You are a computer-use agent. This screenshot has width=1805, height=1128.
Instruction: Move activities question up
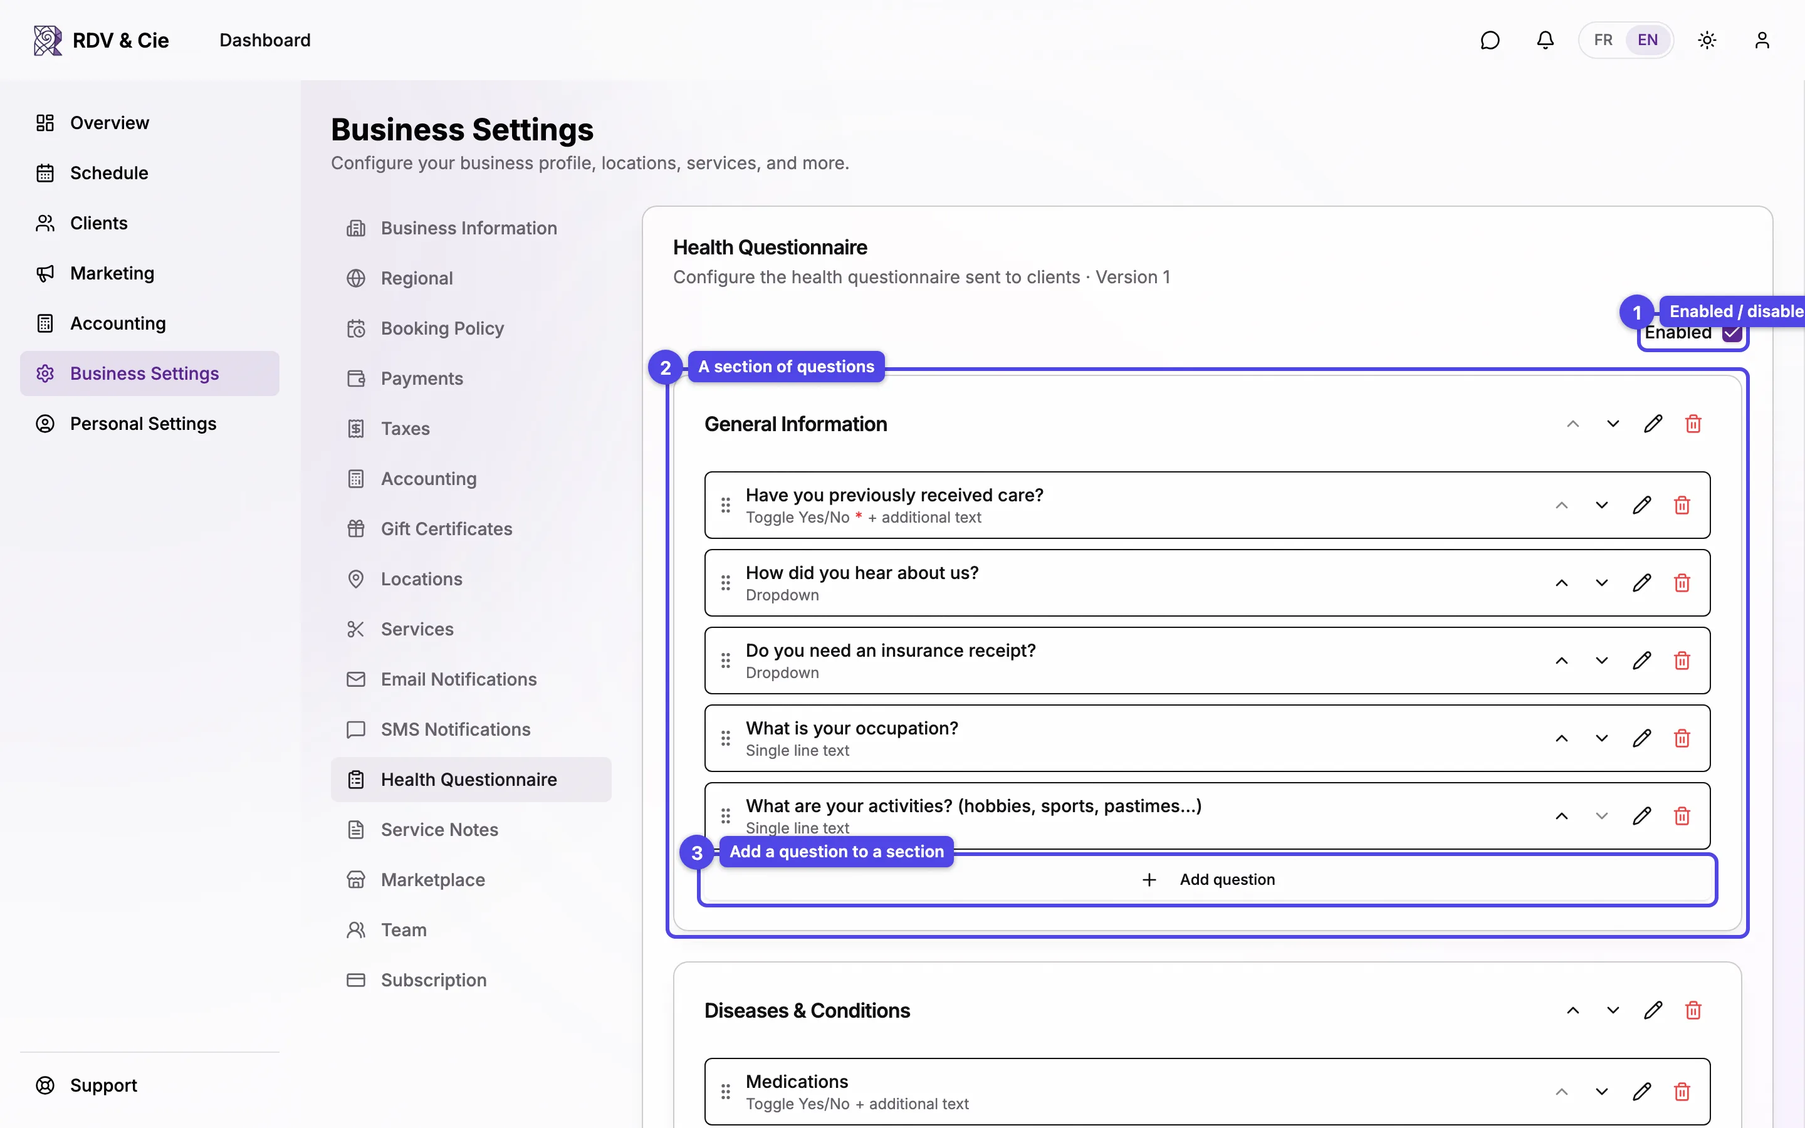(x=1561, y=815)
